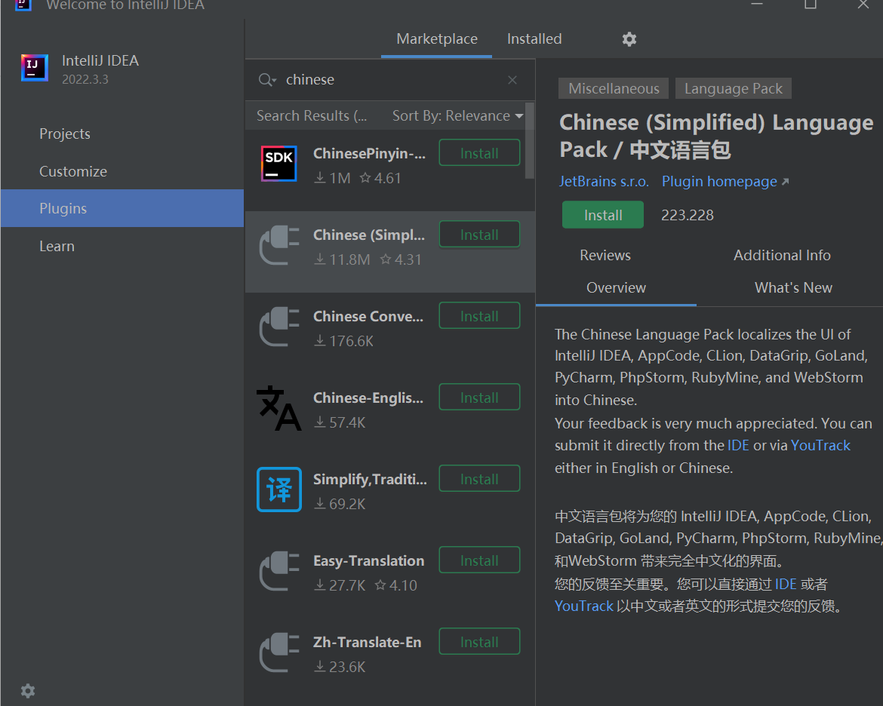The image size is (883, 706).
Task: Select the Chinese Conve... plugin name
Action: pos(368,316)
